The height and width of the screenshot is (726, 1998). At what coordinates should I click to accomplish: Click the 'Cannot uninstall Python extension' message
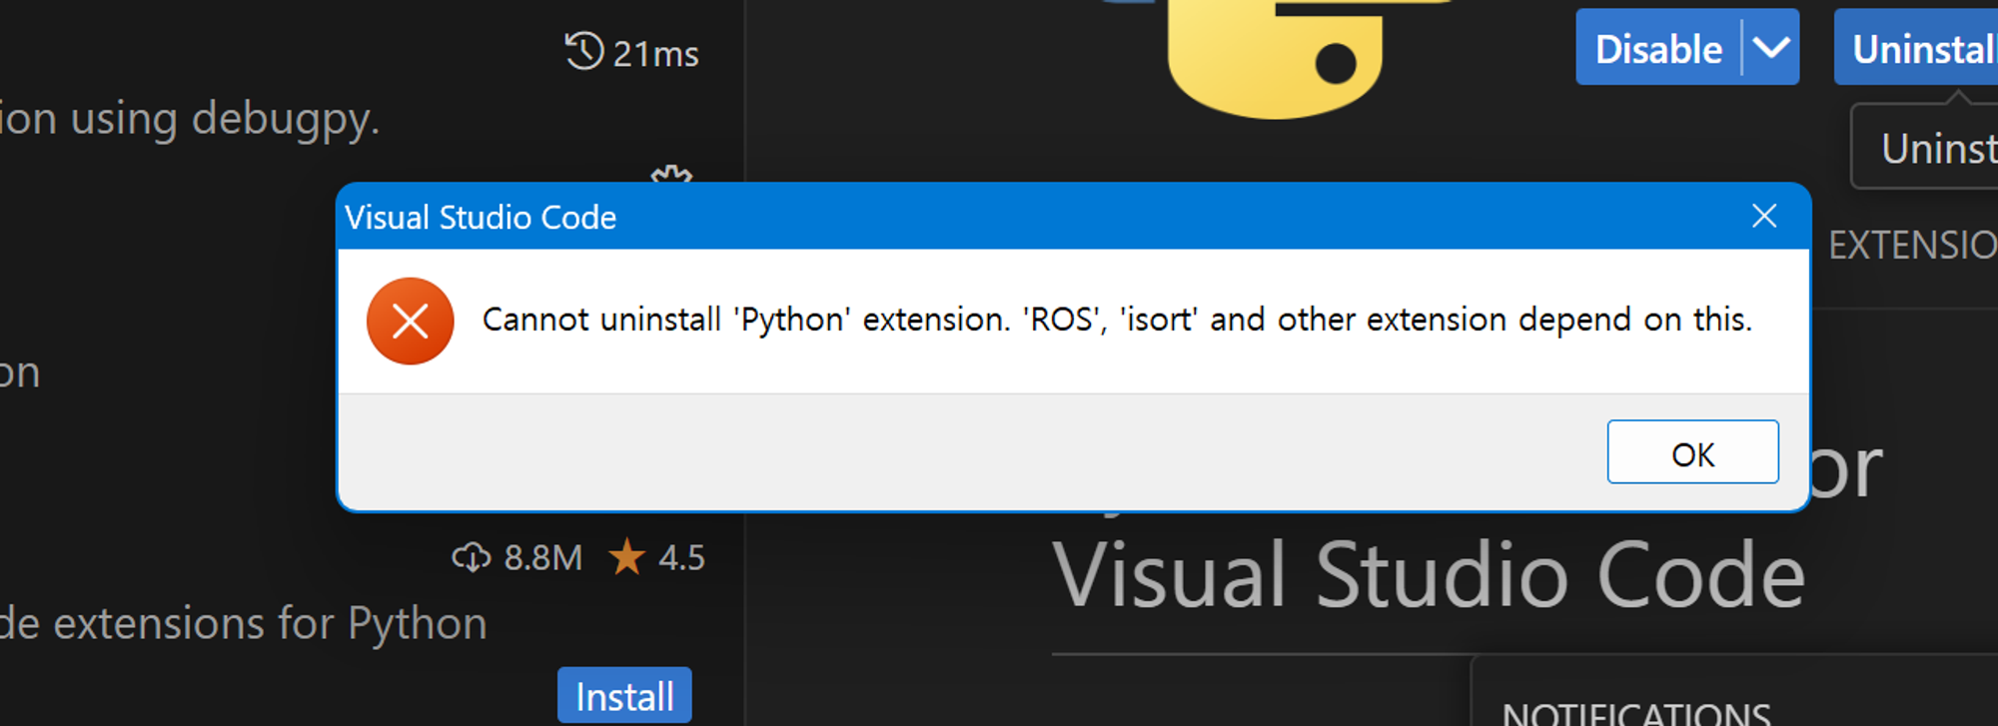pos(1117,320)
